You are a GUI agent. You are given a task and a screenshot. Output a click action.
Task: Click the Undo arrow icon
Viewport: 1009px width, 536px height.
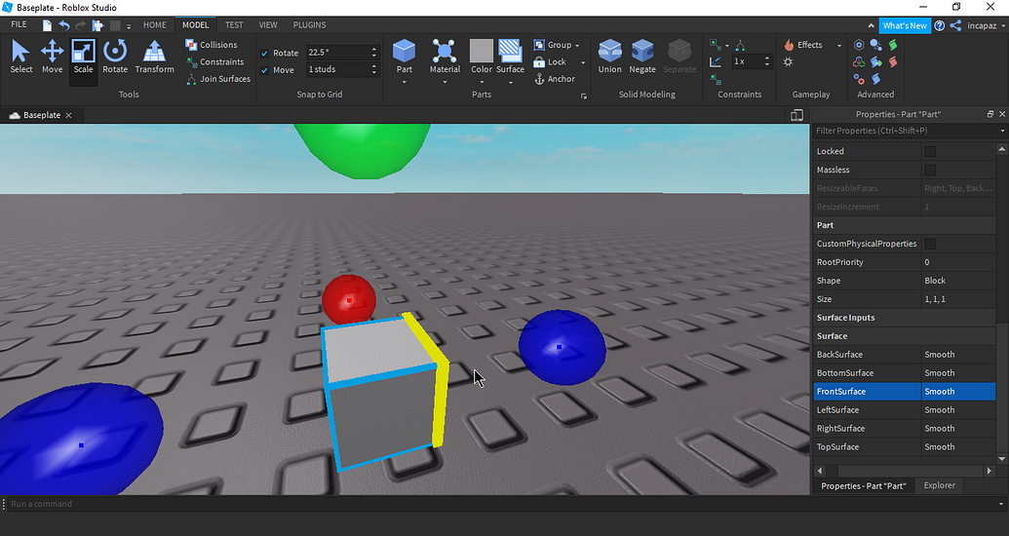(x=63, y=25)
